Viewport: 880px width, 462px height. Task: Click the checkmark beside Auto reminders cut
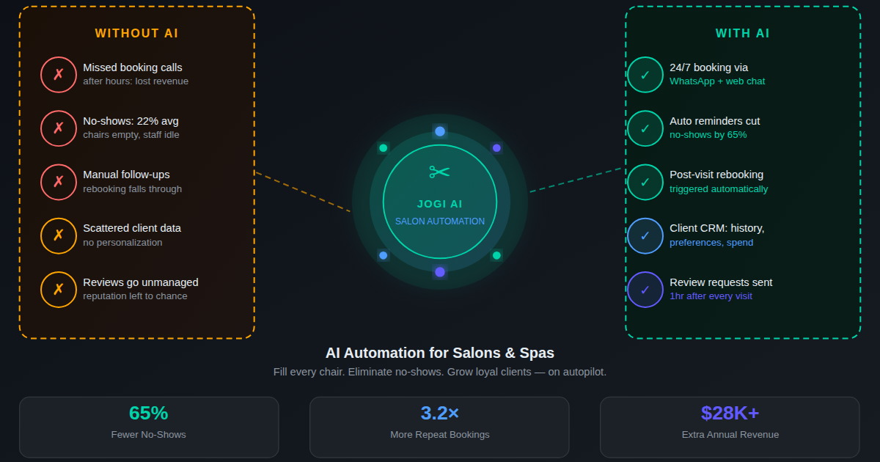point(645,128)
